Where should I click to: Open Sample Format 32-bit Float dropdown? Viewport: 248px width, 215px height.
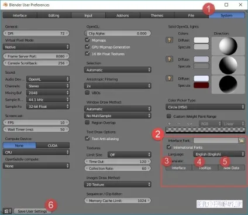click(48, 107)
